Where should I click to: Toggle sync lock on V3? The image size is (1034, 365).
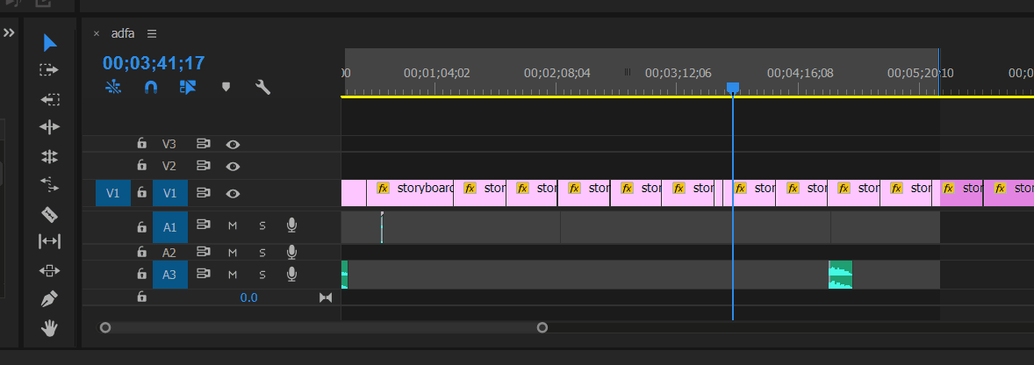point(203,144)
